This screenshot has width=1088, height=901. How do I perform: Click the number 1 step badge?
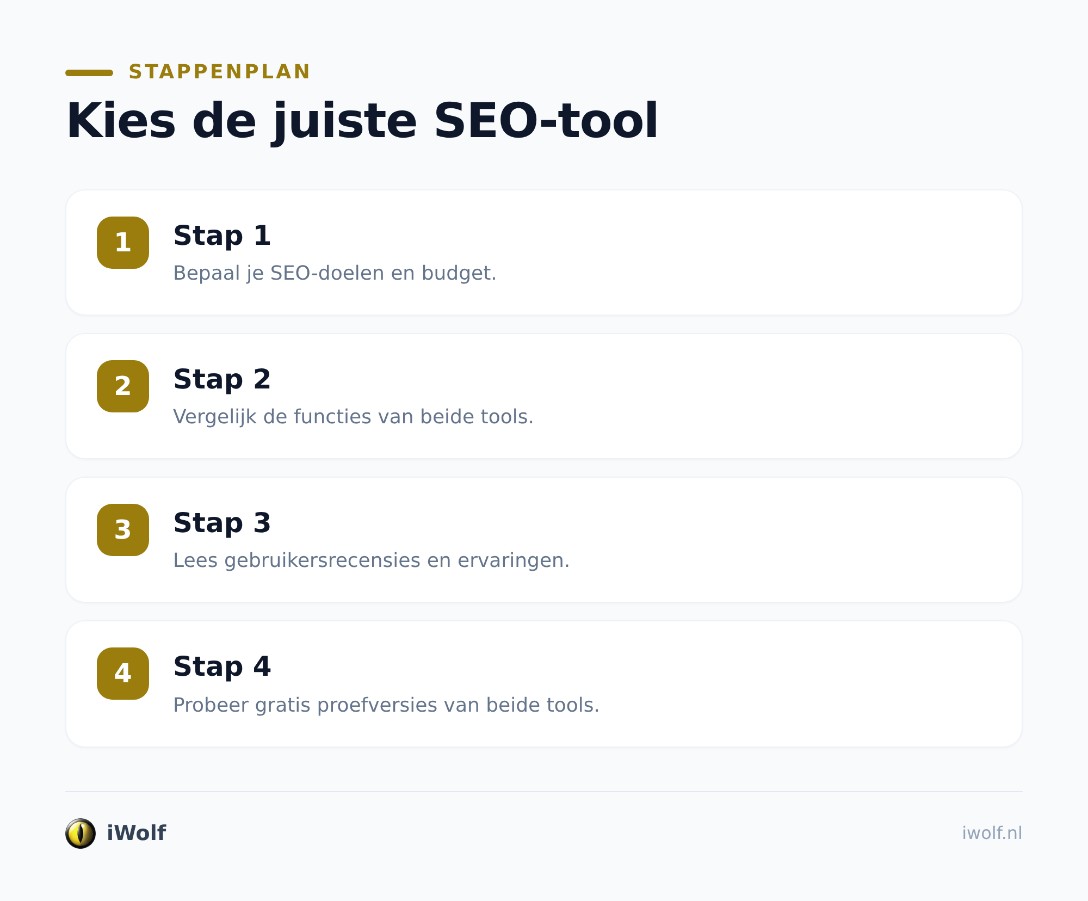(x=123, y=243)
